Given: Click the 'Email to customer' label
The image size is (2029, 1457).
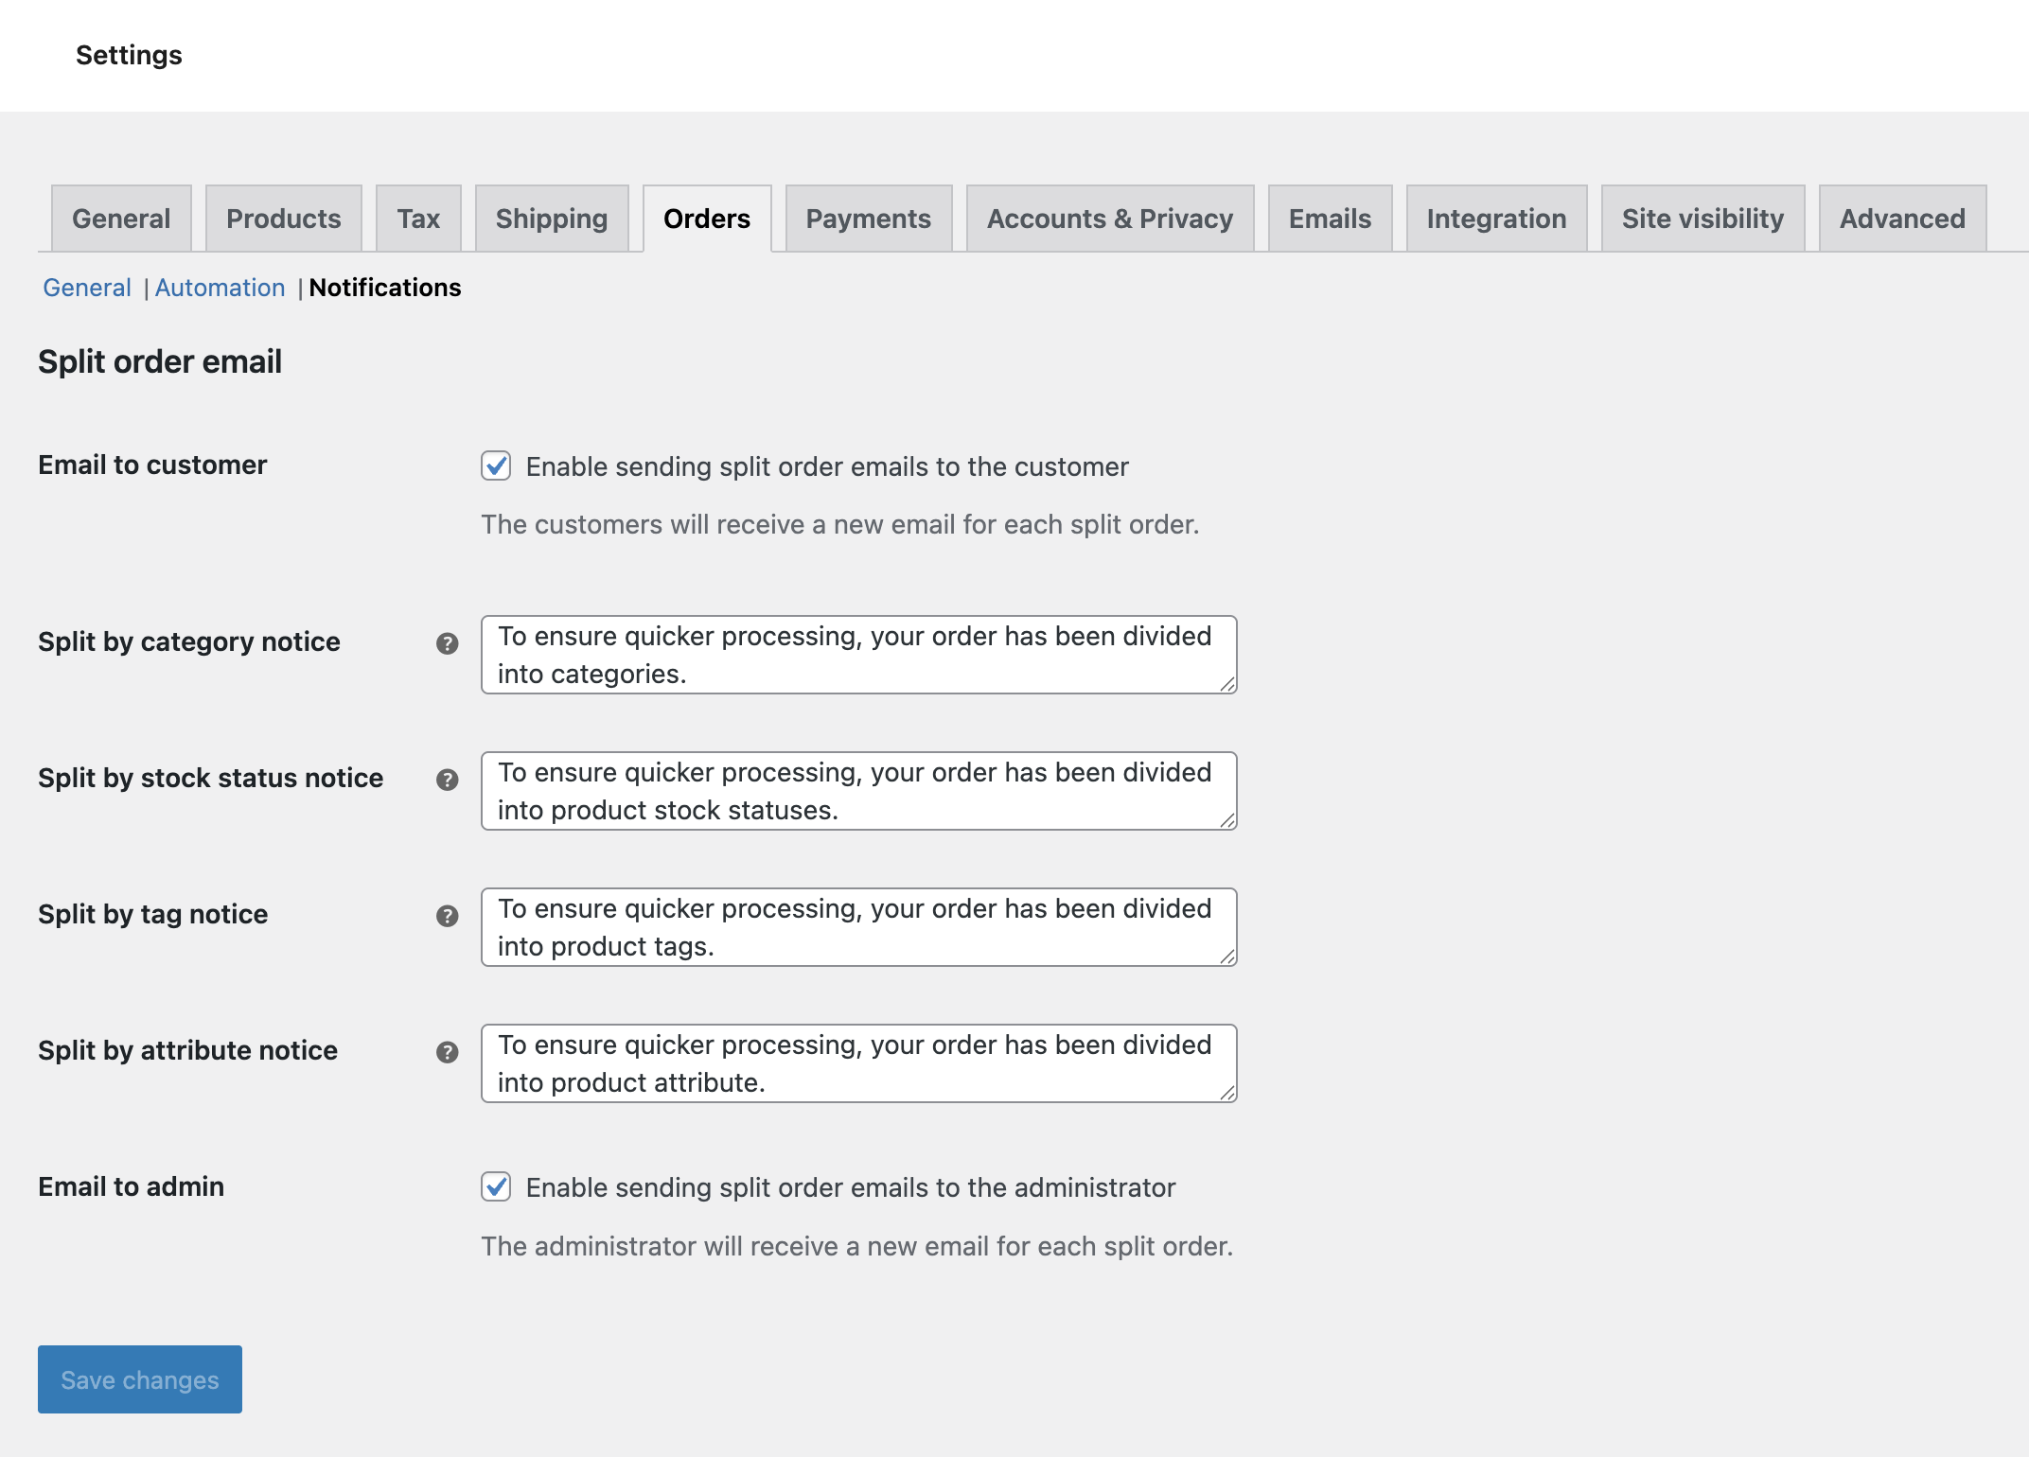Looking at the screenshot, I should 152,465.
